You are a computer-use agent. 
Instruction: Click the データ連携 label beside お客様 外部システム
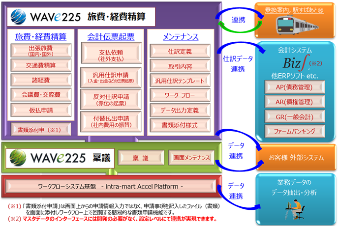[x=236, y=150]
